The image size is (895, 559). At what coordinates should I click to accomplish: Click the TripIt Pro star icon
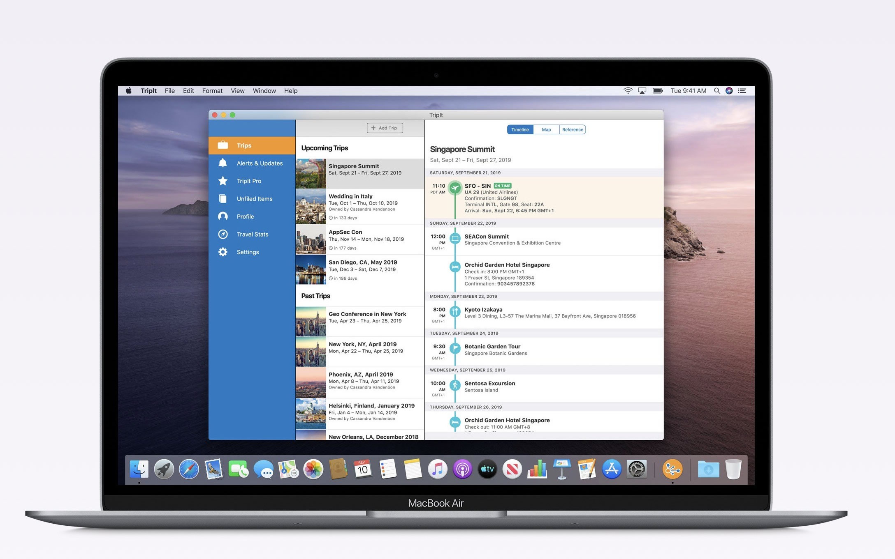(x=223, y=181)
